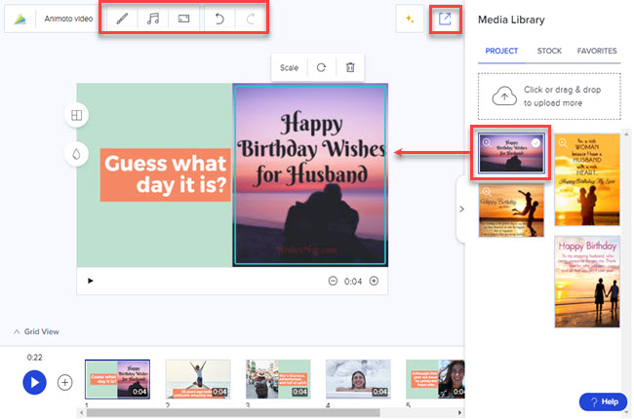
Task: Zoom the rich WOMAN sunset thumbnail
Action: [x=563, y=142]
